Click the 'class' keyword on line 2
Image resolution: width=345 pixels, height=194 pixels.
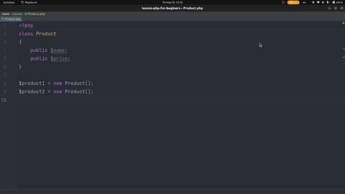26,34
